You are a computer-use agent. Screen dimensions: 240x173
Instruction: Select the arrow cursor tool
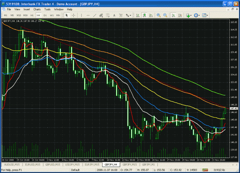click(x=66, y=15)
